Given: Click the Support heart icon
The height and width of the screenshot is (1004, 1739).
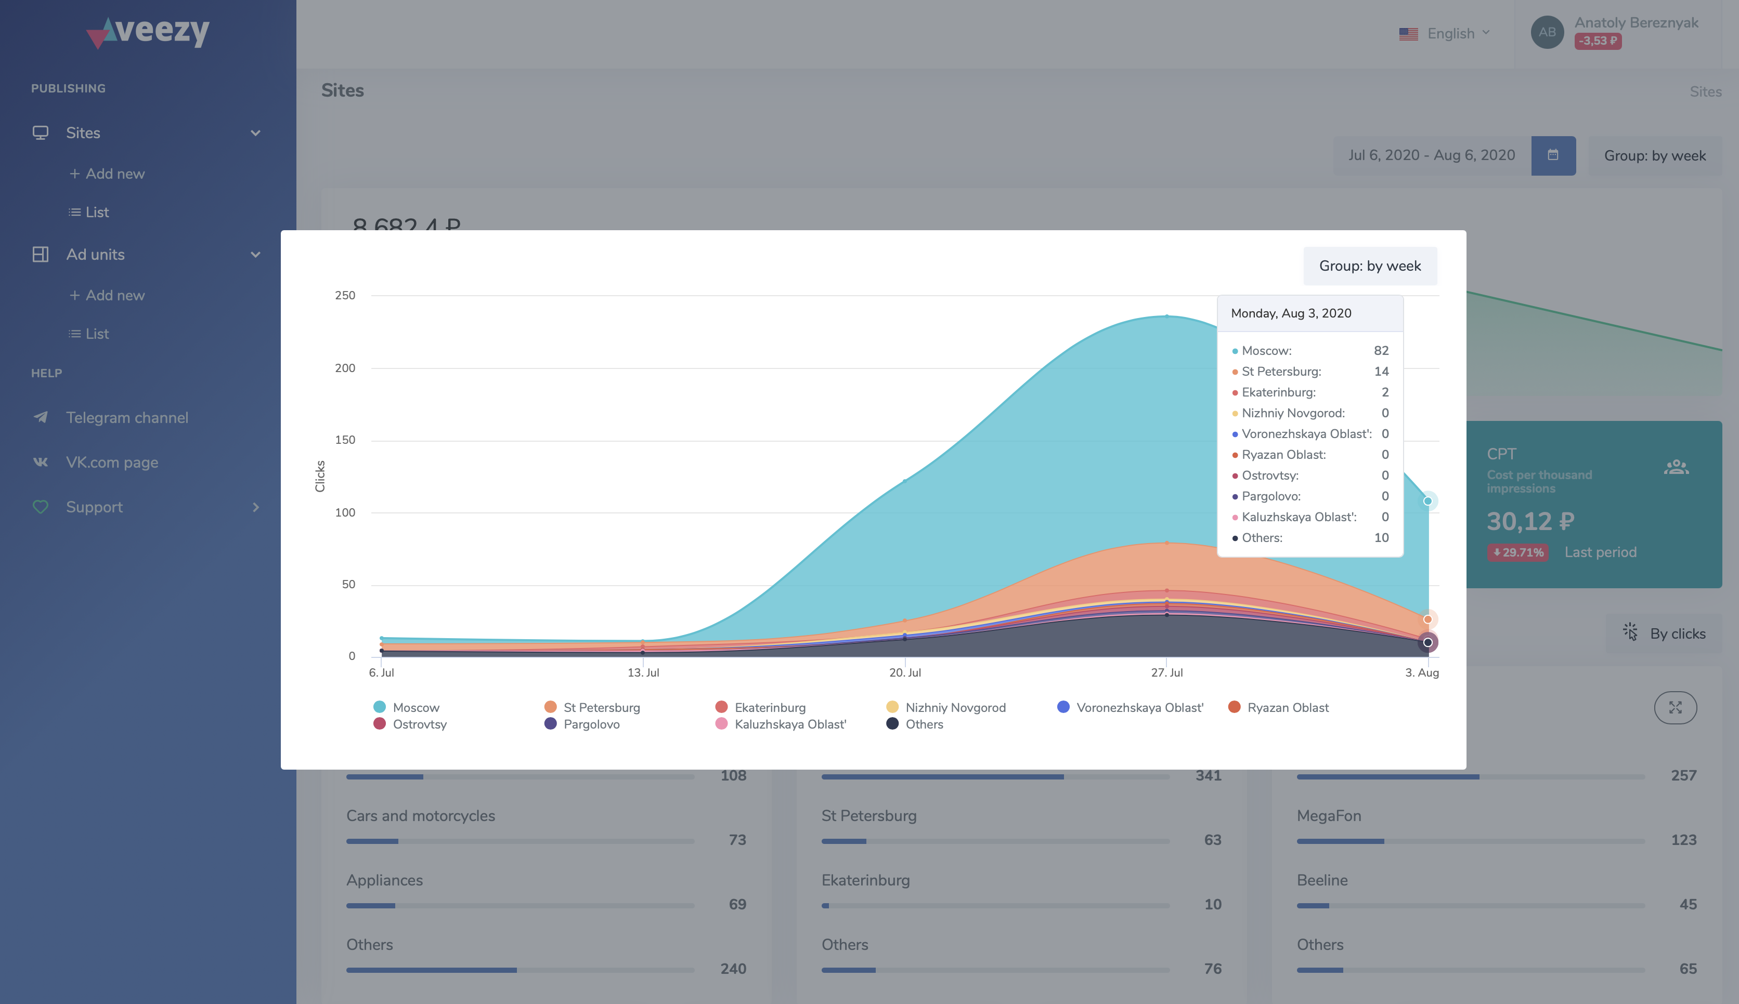Looking at the screenshot, I should pyautogui.click(x=41, y=507).
